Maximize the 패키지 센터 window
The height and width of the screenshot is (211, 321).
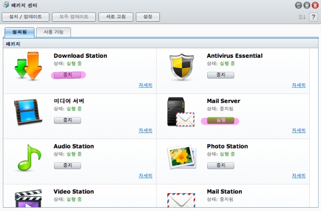[x=307, y=5]
